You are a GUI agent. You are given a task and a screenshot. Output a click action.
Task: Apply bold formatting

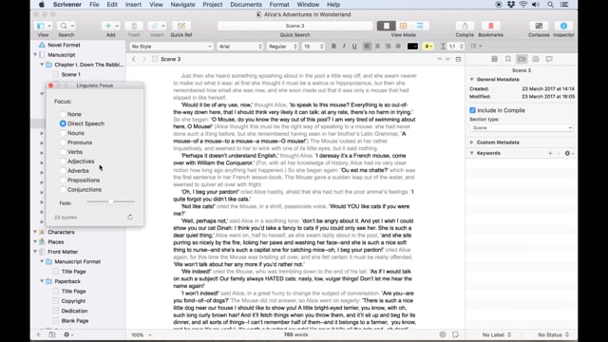pyautogui.click(x=333, y=47)
